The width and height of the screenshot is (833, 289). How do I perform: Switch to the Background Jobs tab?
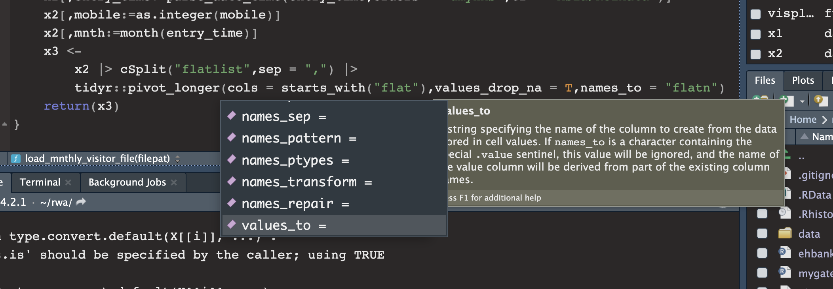pyautogui.click(x=127, y=182)
